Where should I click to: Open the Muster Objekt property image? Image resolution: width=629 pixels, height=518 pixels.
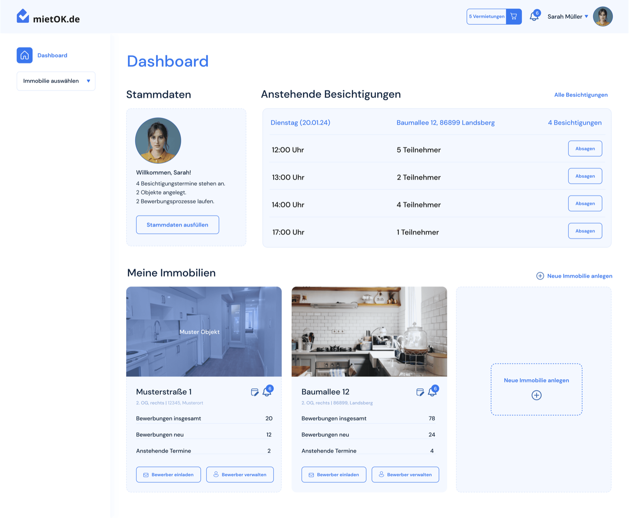204,332
